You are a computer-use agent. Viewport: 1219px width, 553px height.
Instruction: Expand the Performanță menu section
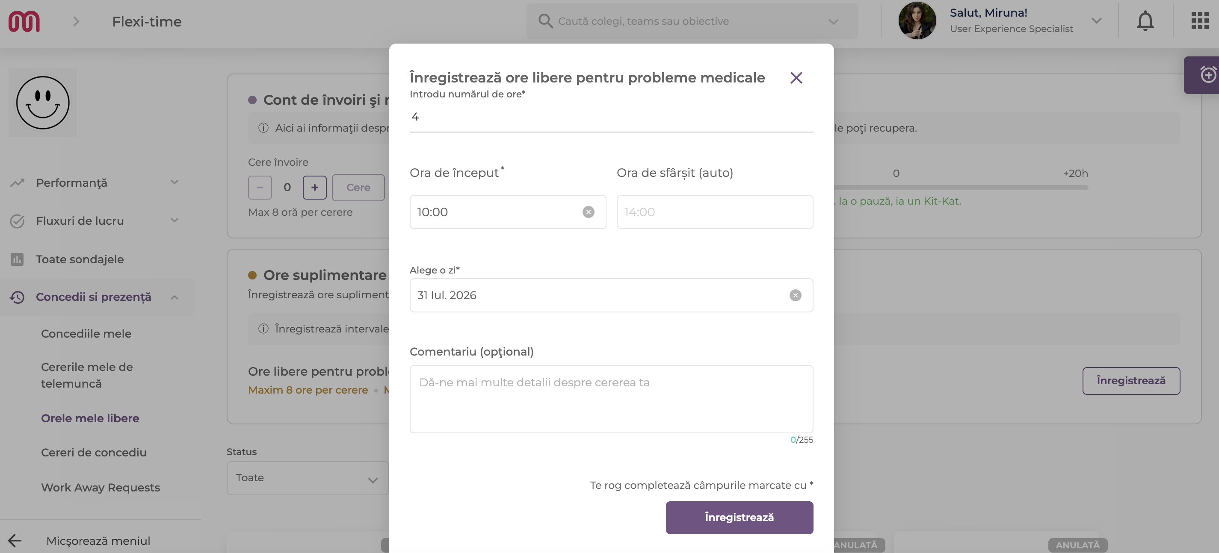click(174, 182)
